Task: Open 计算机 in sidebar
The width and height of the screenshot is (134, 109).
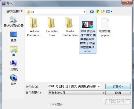Action: [14, 66]
